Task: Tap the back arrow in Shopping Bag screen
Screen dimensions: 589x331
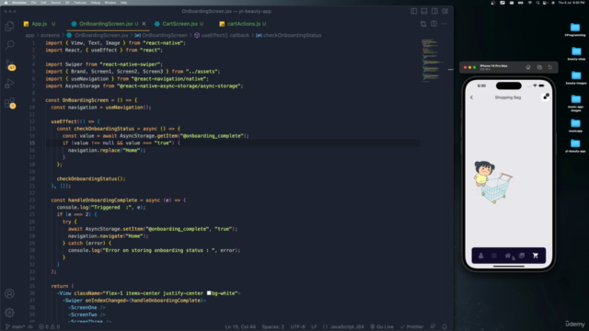Action: 472,97
